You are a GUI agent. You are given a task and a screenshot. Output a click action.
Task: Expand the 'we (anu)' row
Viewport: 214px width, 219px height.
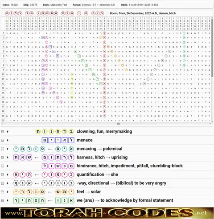[8, 200]
